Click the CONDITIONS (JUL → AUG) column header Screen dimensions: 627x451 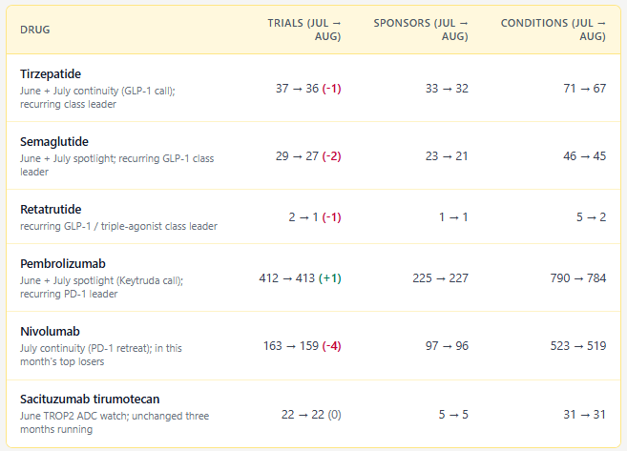point(553,30)
